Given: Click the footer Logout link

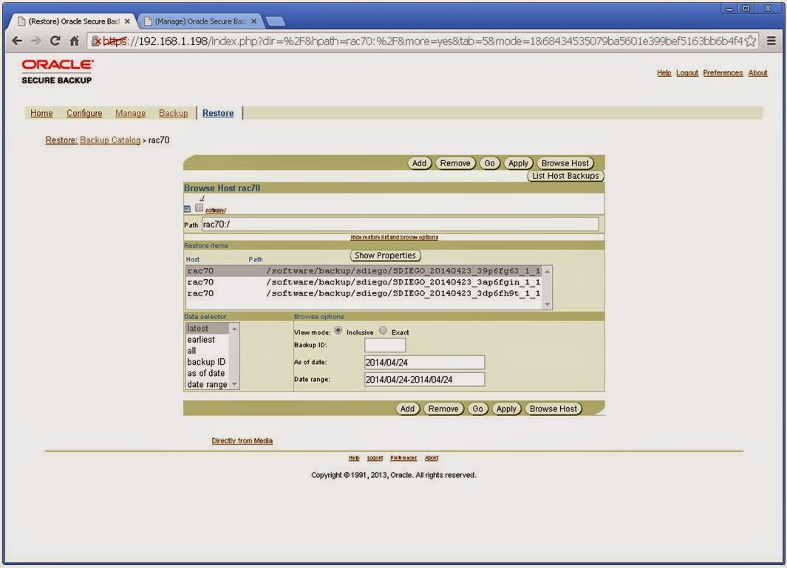Looking at the screenshot, I should (x=375, y=458).
